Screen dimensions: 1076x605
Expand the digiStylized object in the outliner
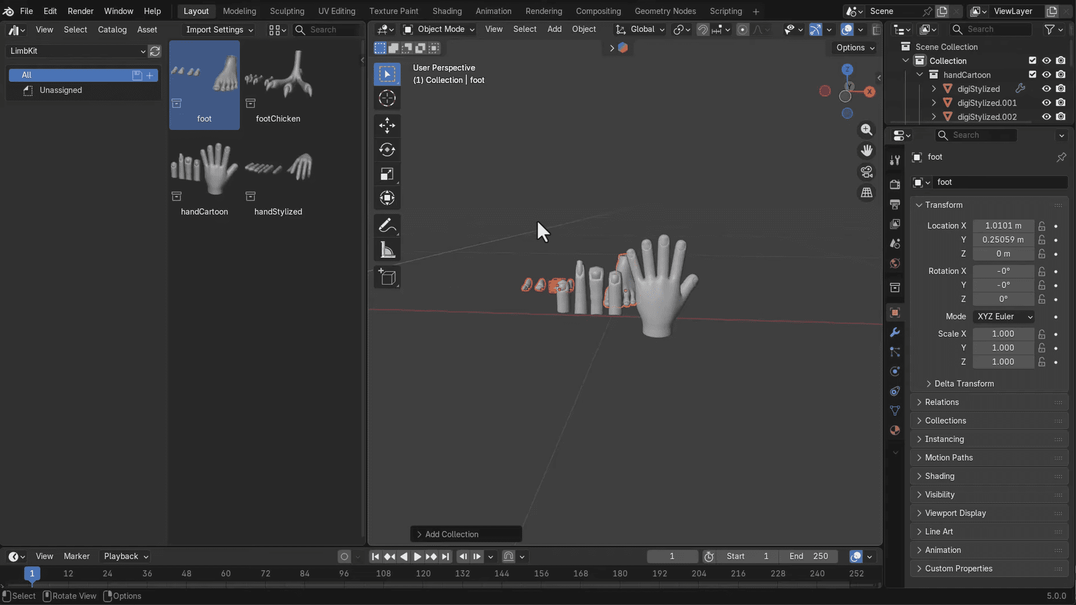pyautogui.click(x=934, y=89)
